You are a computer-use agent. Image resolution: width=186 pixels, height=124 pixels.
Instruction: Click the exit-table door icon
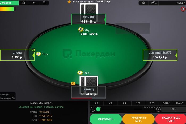click(x=44, y=3)
